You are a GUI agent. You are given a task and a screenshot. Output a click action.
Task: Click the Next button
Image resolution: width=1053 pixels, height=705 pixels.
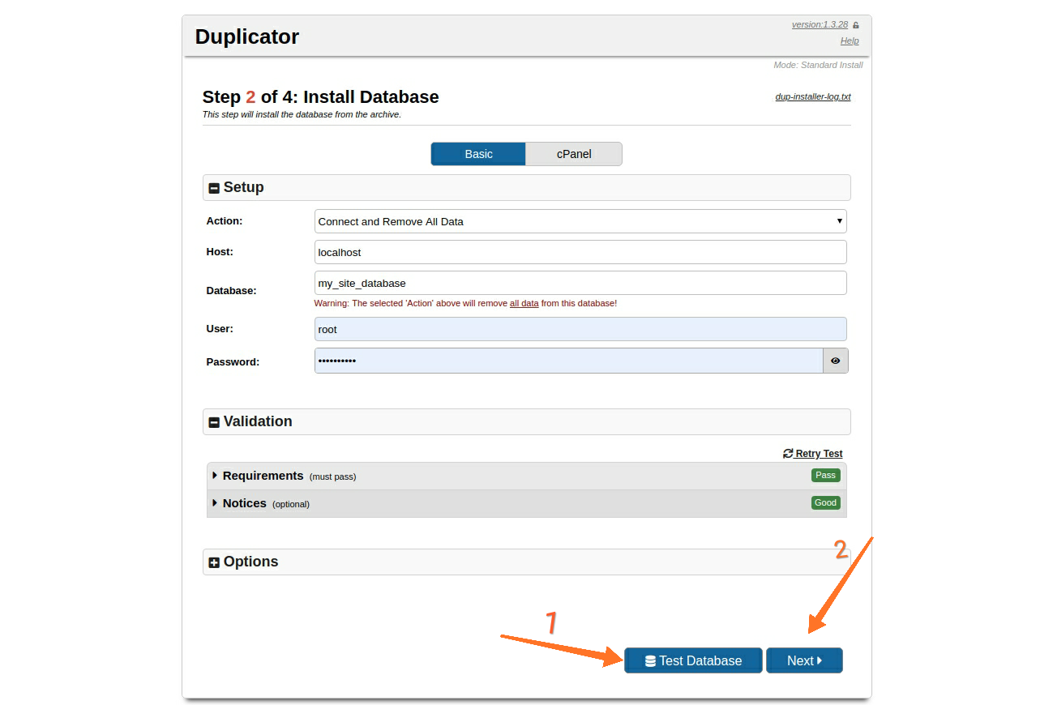[804, 660]
